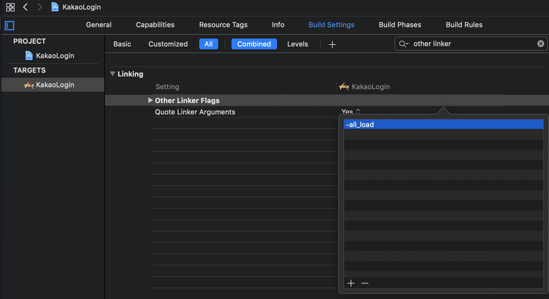This screenshot has height=299, width=549.
Task: Open search options magnifier dropdown
Action: 404,44
